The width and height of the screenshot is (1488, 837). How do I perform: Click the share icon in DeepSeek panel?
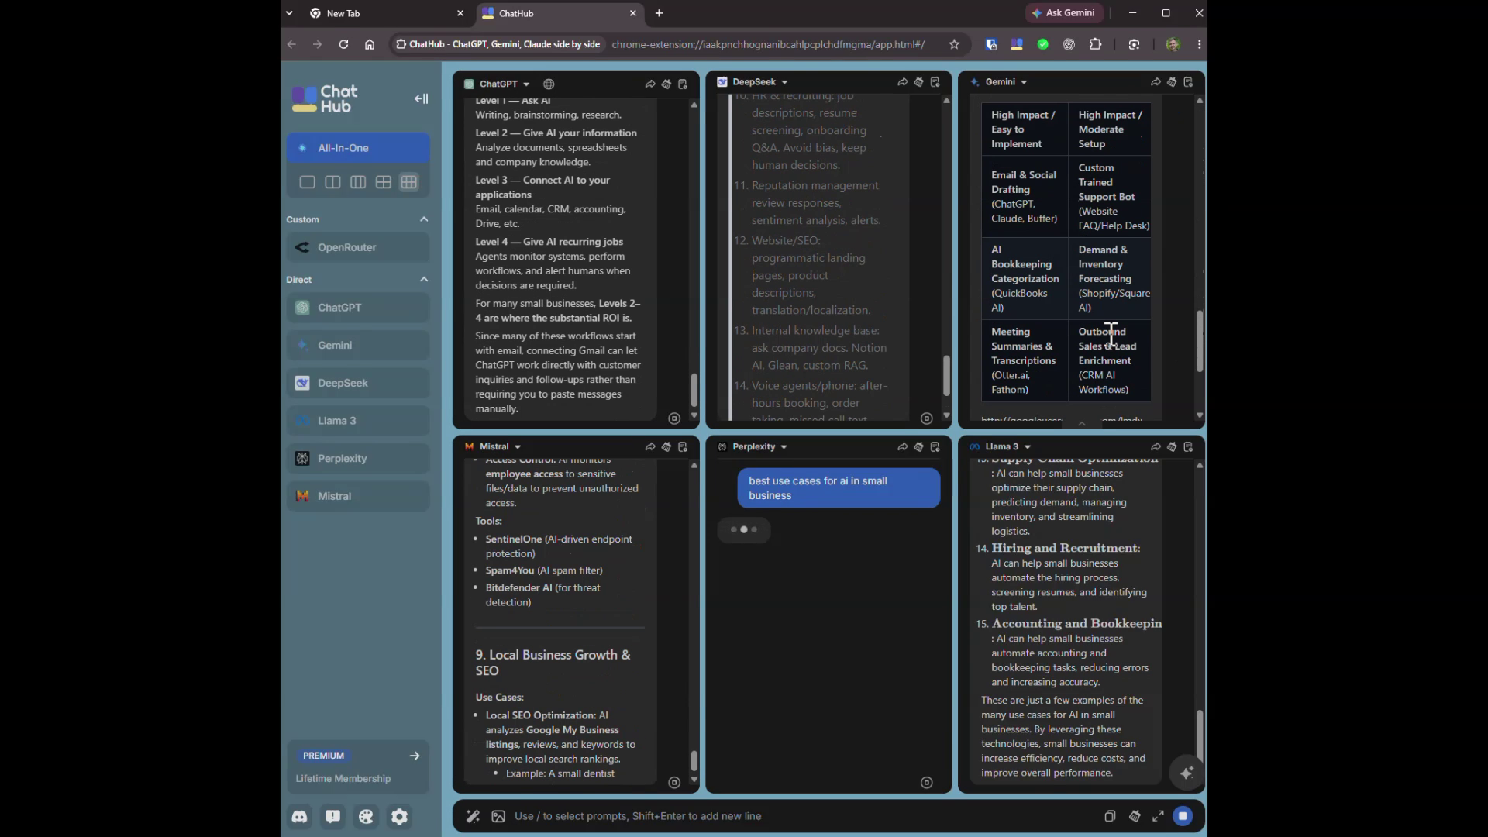click(902, 81)
